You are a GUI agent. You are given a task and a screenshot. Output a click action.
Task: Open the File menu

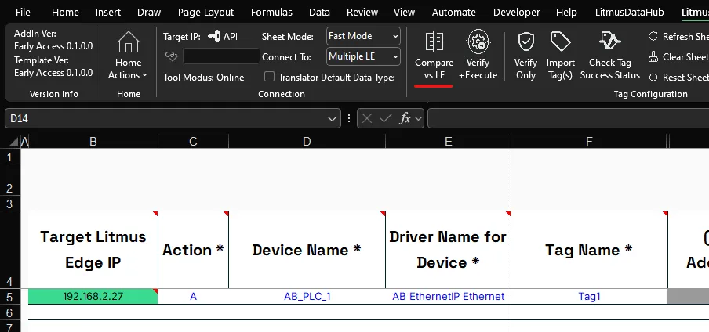pos(23,13)
